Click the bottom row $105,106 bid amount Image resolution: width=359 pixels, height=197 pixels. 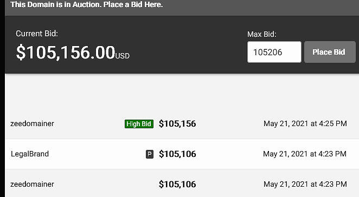(177, 184)
